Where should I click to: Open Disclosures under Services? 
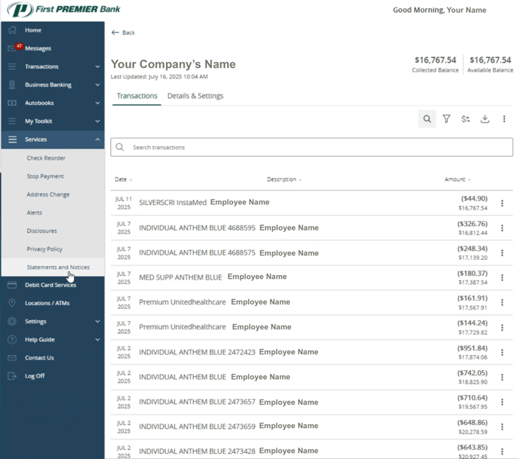(41, 231)
